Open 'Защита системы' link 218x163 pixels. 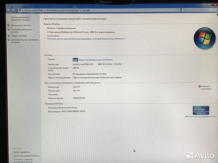coord(19,36)
